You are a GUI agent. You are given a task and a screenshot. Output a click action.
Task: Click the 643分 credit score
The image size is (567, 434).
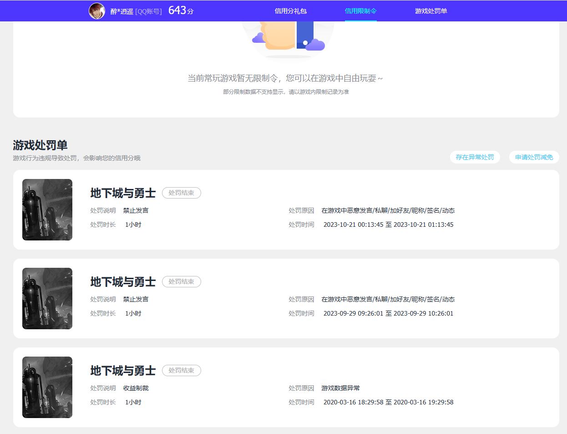181,10
